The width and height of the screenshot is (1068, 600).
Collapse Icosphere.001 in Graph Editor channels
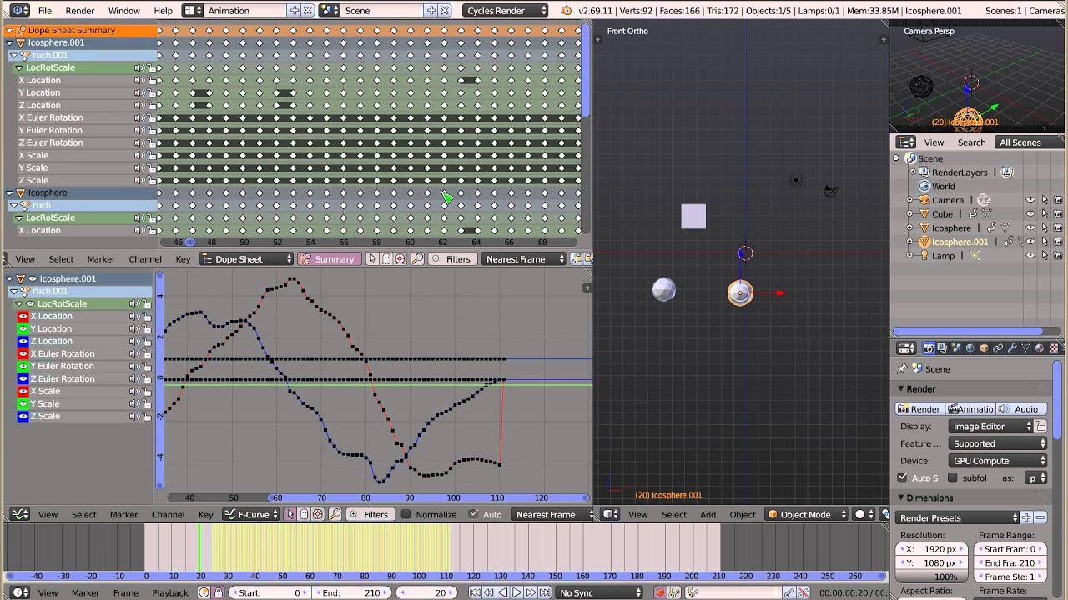point(10,278)
